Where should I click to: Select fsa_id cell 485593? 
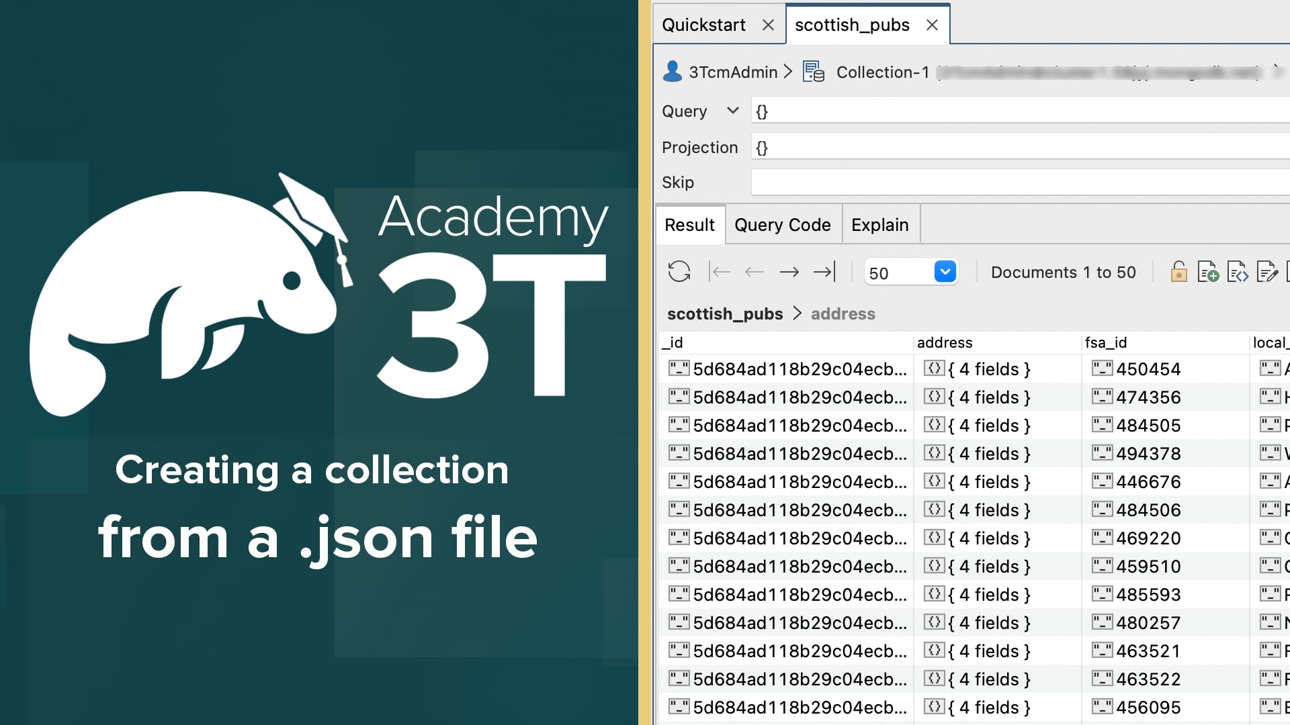pyautogui.click(x=1165, y=594)
